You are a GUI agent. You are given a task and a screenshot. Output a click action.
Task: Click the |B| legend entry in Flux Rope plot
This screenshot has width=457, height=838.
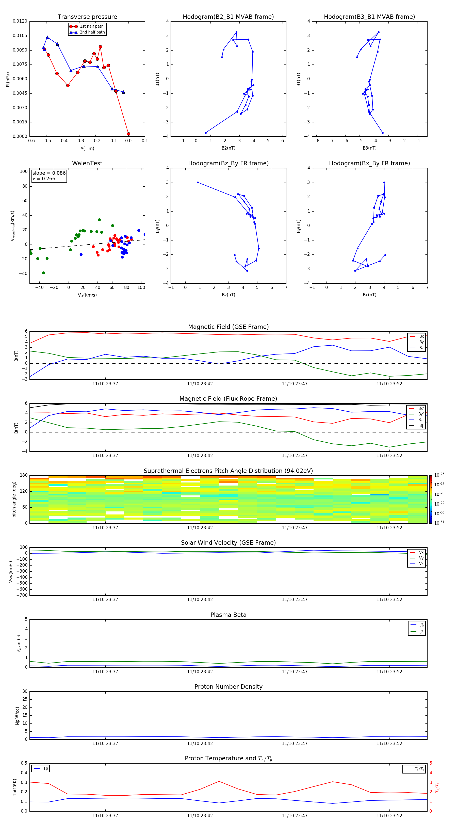[x=416, y=426]
